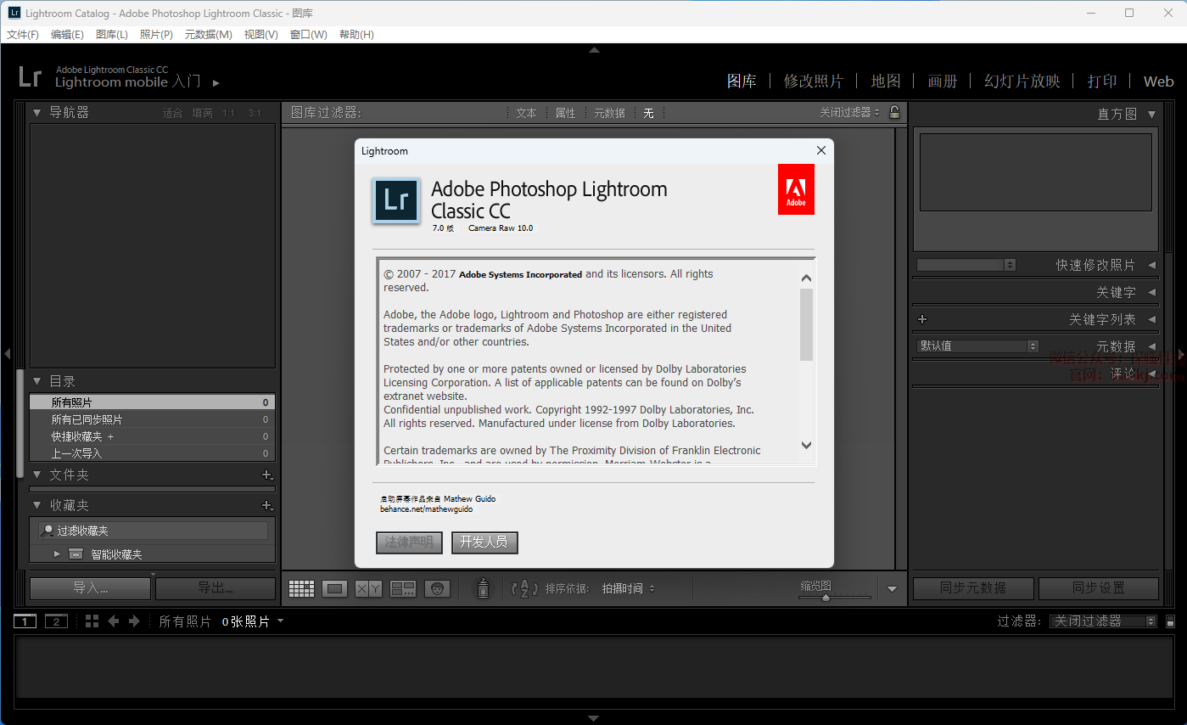This screenshot has height=725, width=1187.
Task: Collapse the 目录 panel
Action: pos(37,382)
